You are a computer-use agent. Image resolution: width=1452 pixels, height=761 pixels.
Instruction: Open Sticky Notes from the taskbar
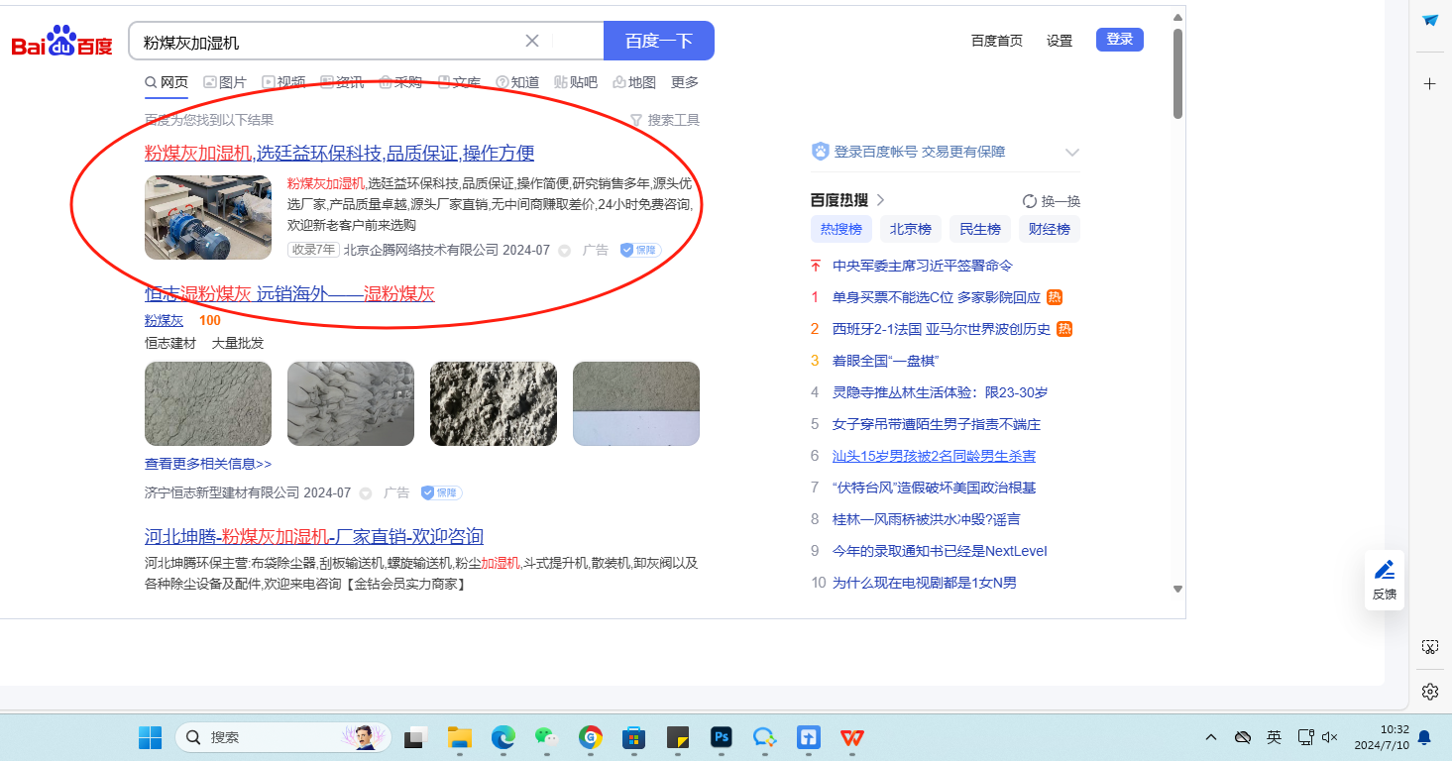(x=678, y=737)
